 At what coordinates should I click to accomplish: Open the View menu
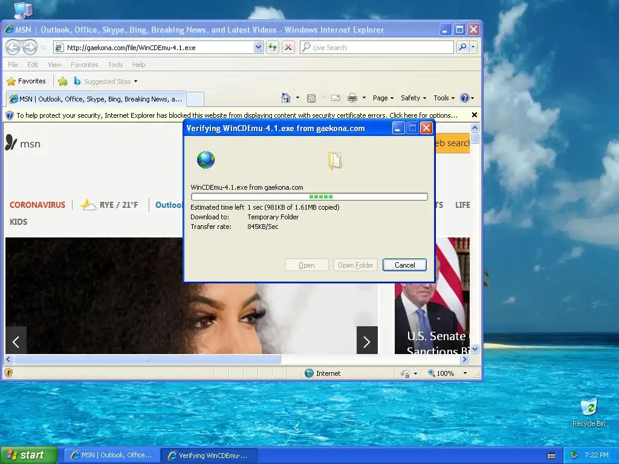click(54, 64)
